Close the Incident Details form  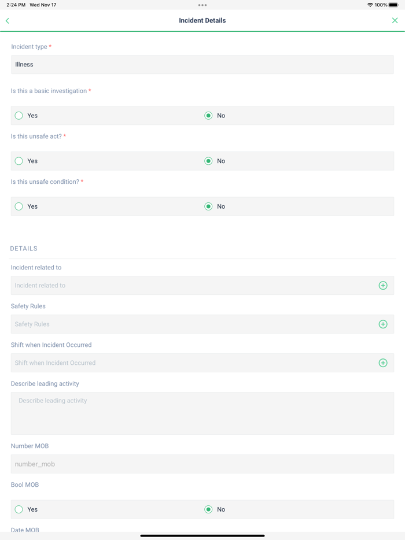395,21
